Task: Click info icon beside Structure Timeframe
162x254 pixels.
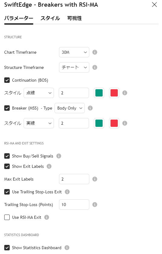Action: point(95,67)
